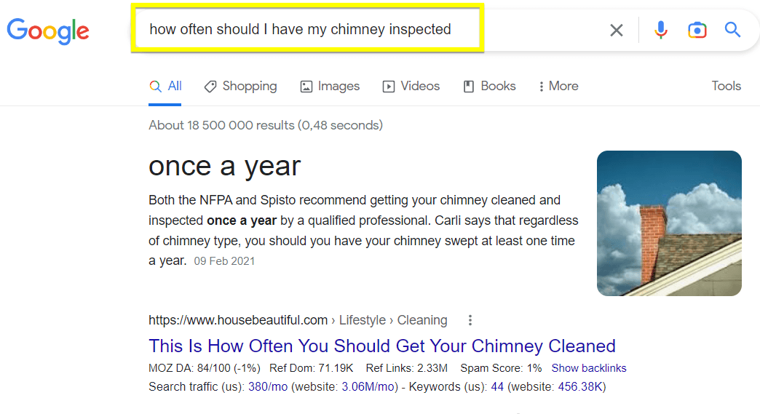Screen dimensions: 760x414
Task: Open the Tools filter options
Action: click(x=726, y=86)
